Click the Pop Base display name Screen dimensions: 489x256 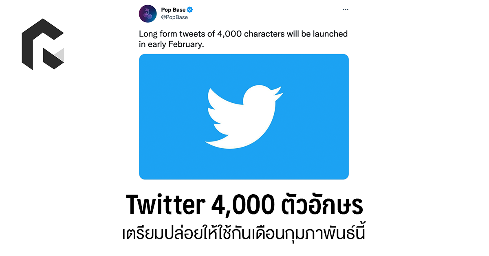coord(173,10)
